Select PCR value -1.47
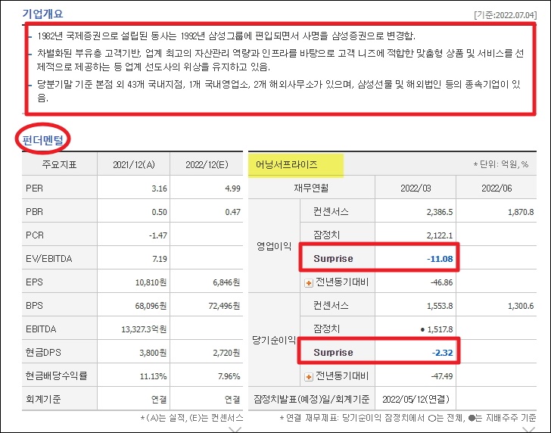 [x=157, y=235]
